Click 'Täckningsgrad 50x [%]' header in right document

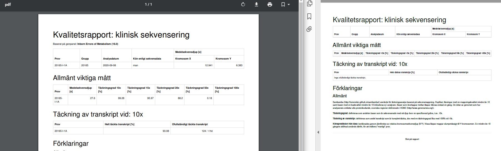pyautogui.click(x=452, y=53)
